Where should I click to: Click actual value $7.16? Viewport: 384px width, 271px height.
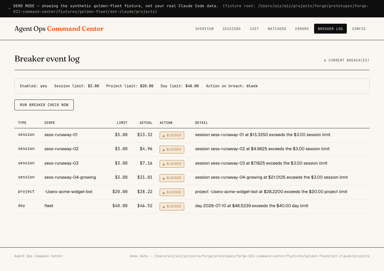coord(146,163)
